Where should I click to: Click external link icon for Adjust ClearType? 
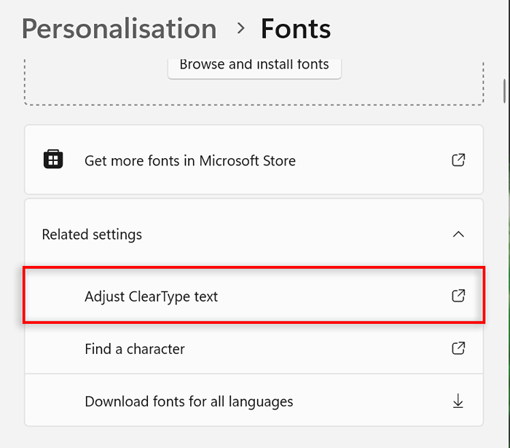(x=458, y=296)
